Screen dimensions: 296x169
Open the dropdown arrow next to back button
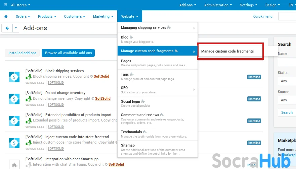tap(16, 28)
